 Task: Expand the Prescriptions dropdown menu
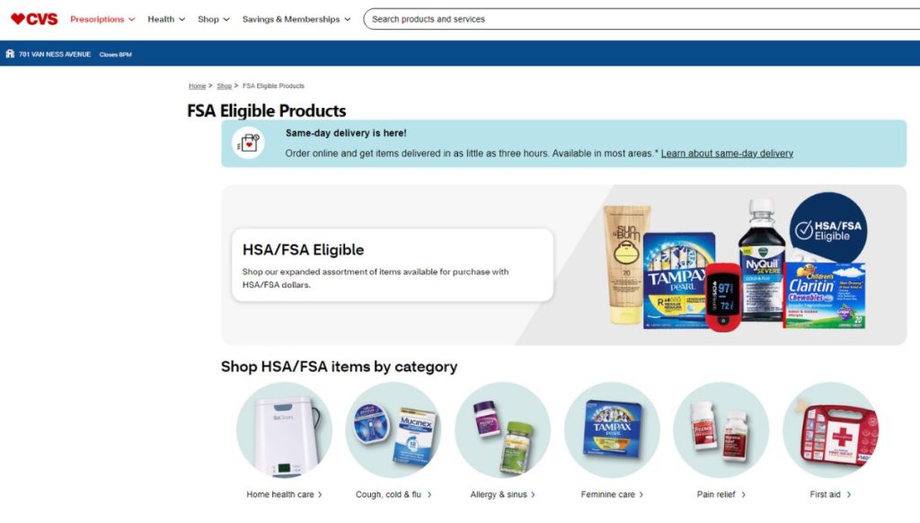pos(102,20)
